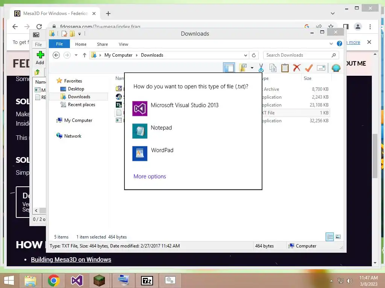This screenshot has height=288, width=385.
Task: Switch to the View ribbon tab
Action: pyautogui.click(x=123, y=44)
